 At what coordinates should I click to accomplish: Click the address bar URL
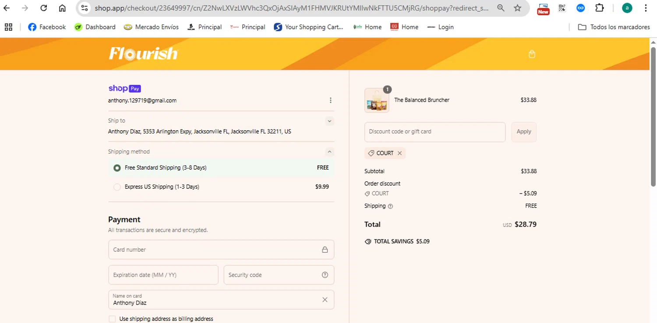coord(292,8)
